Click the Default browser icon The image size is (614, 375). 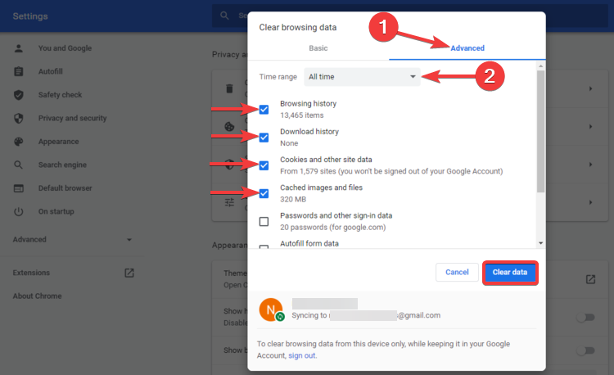[18, 188]
